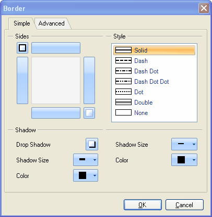Screen dimensions: 212x217
Task: Toggle the bottom side border bar
Action: (x=56, y=113)
